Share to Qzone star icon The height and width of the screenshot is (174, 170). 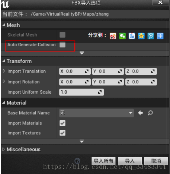pos(141,36)
